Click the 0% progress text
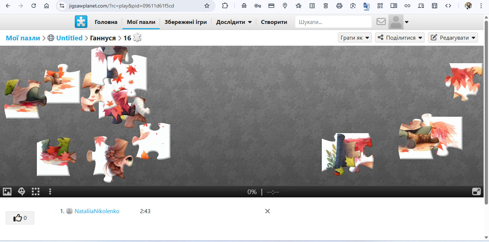Image resolution: width=489 pixels, height=242 pixels. point(252,192)
